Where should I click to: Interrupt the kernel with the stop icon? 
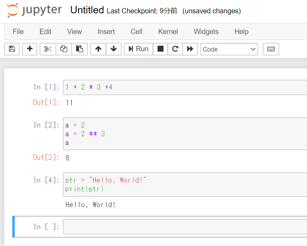pos(161,49)
